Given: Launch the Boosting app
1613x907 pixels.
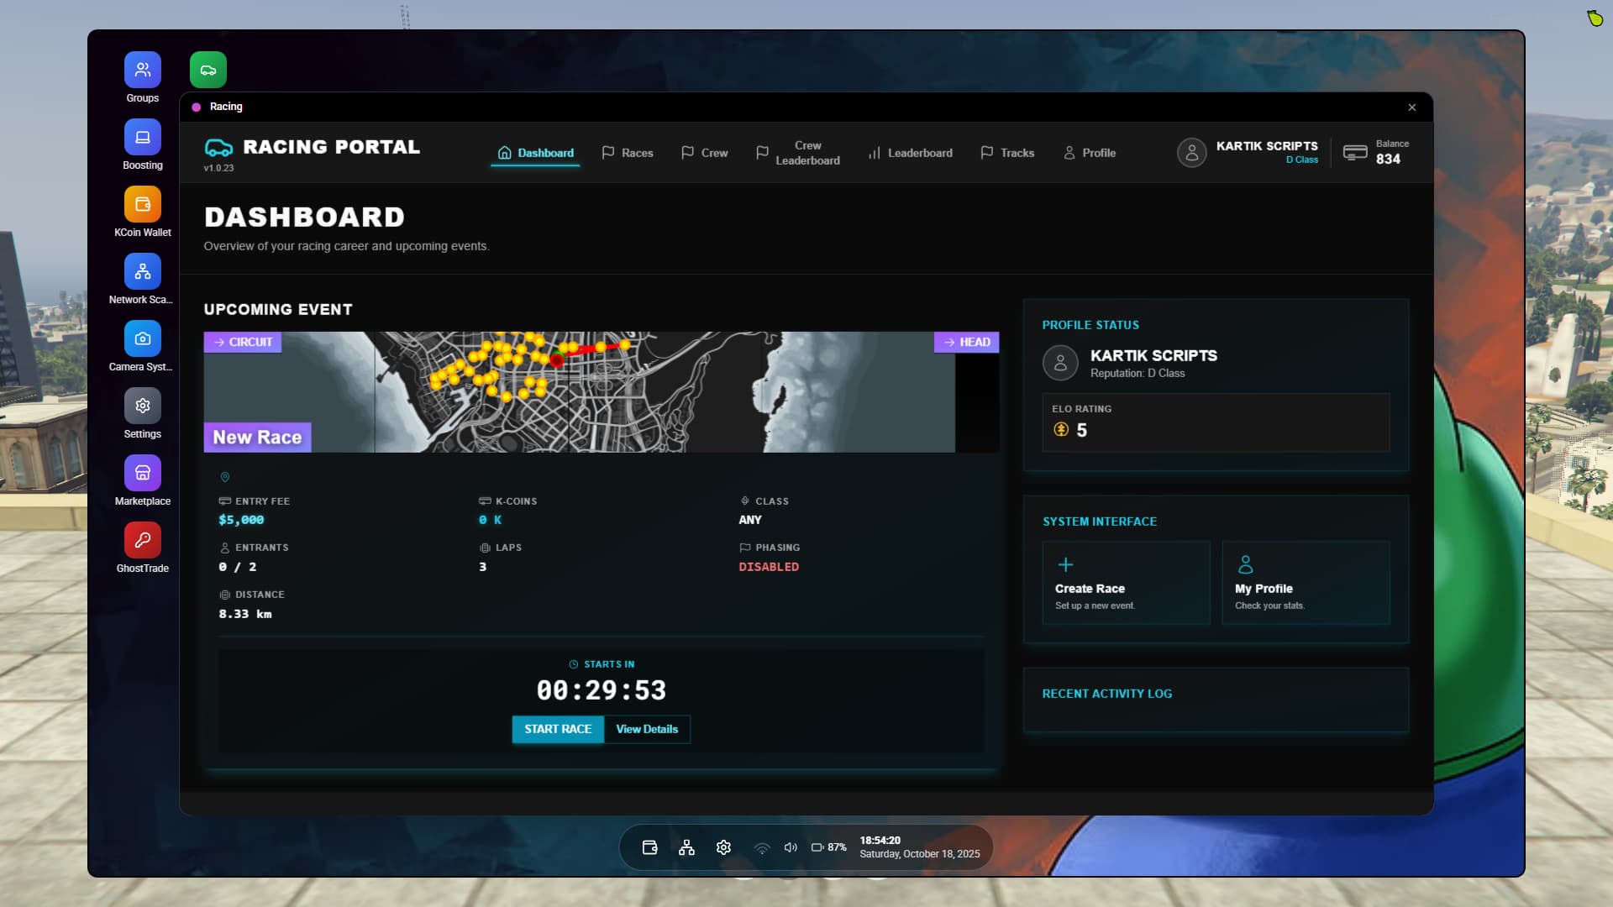Looking at the screenshot, I should click(143, 137).
